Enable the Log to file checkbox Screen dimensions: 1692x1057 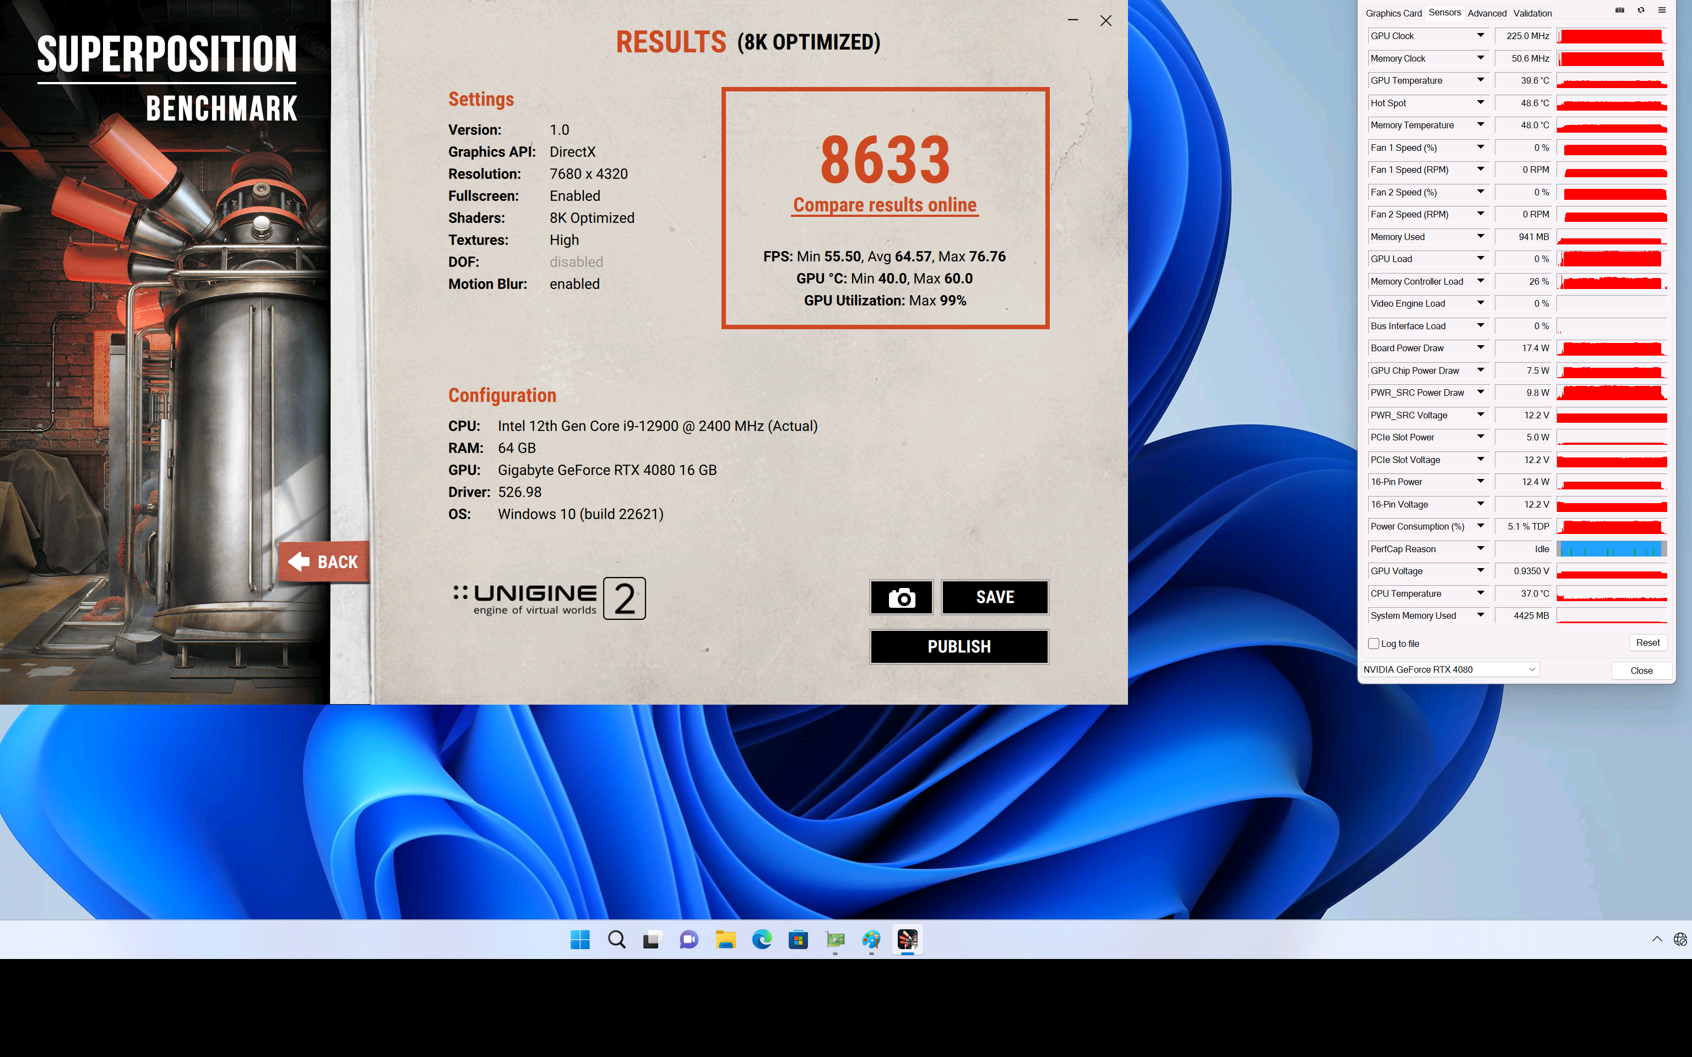click(x=1373, y=643)
